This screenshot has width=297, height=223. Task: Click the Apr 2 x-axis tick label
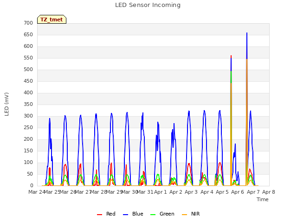(176, 192)
